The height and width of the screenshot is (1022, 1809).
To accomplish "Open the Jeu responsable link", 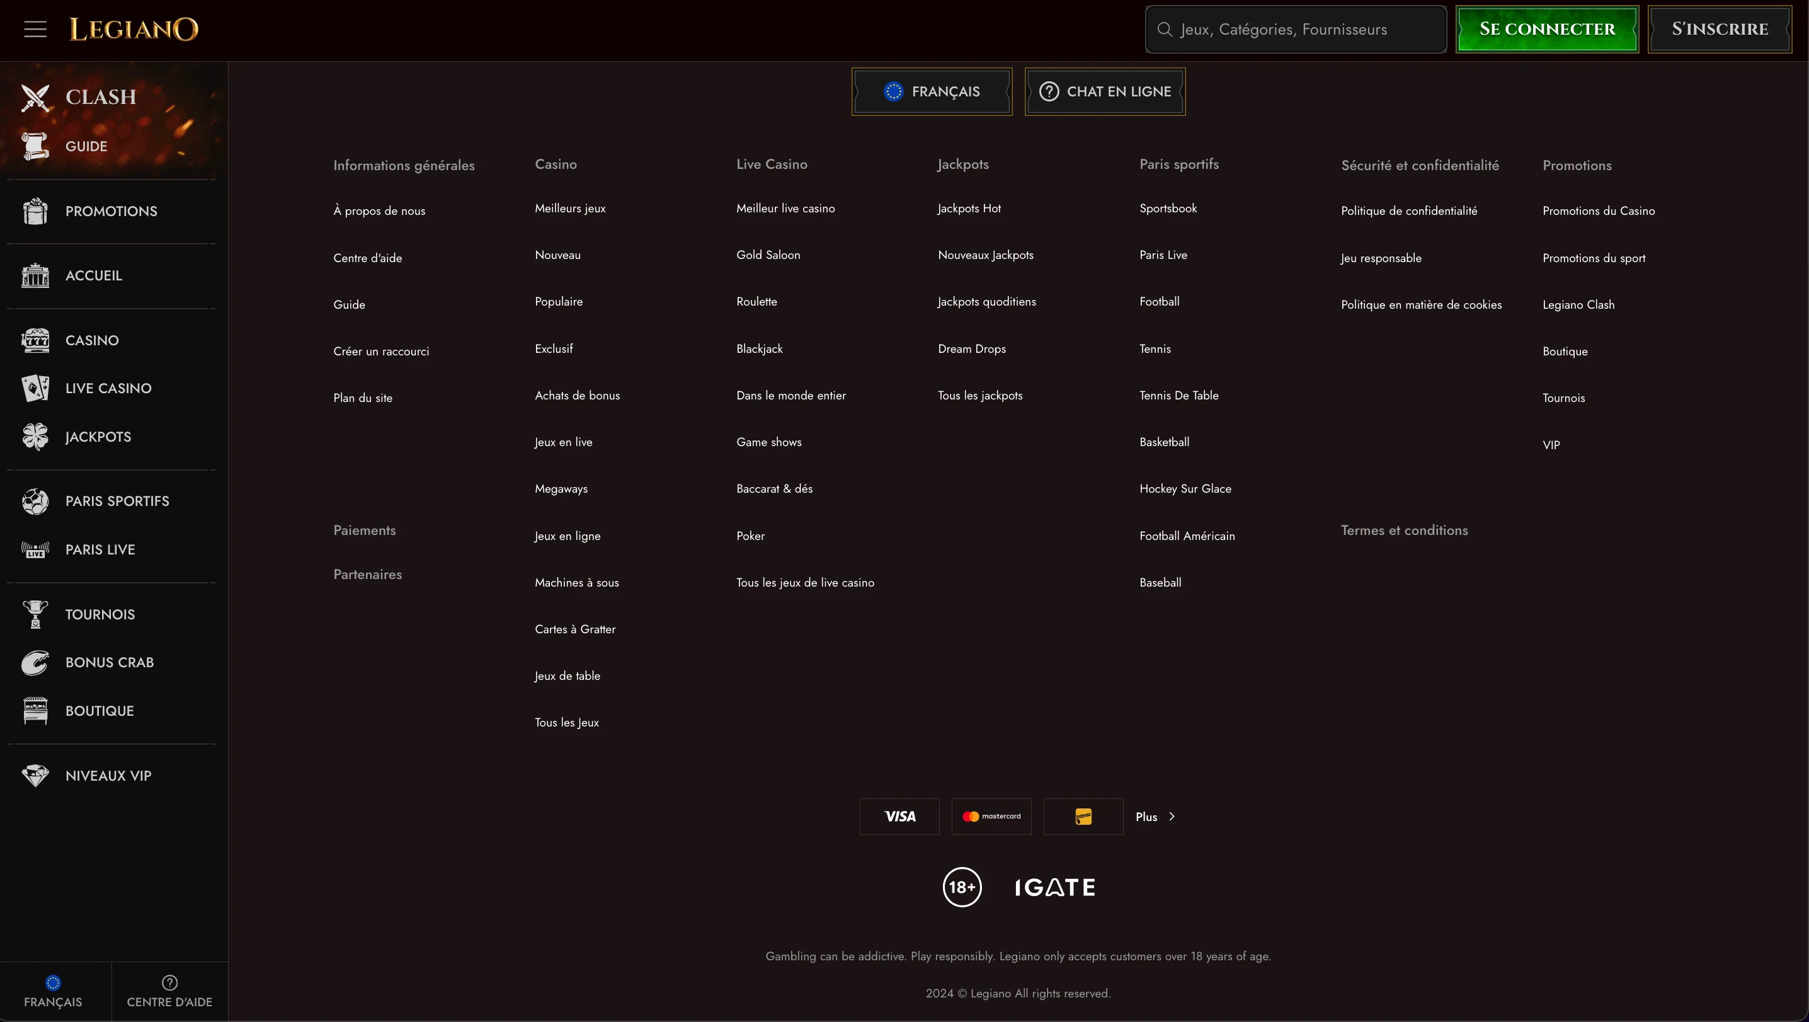I will [x=1381, y=258].
